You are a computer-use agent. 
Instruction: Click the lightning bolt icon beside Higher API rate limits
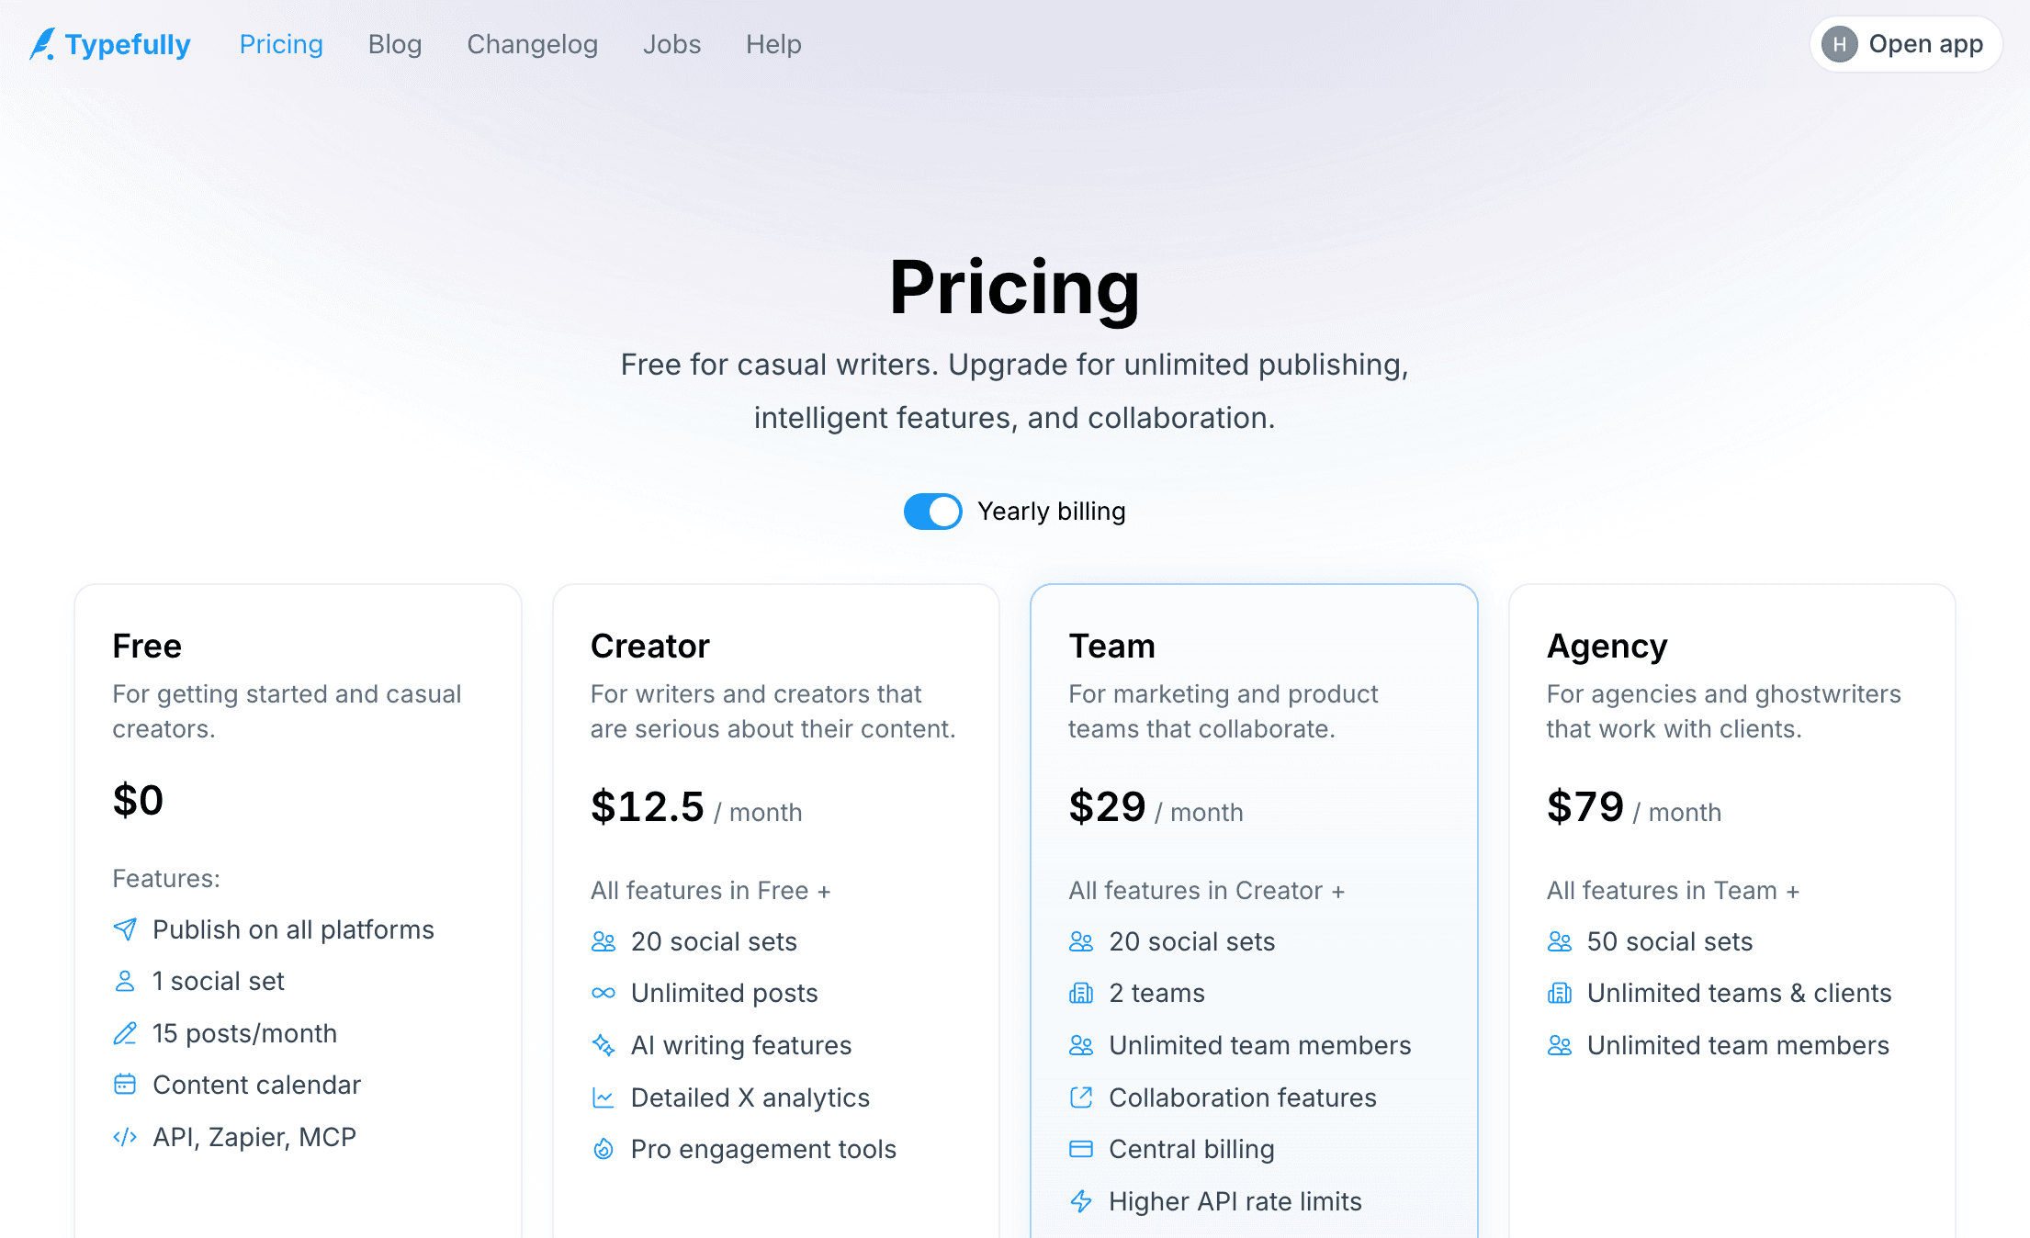[1081, 1201]
